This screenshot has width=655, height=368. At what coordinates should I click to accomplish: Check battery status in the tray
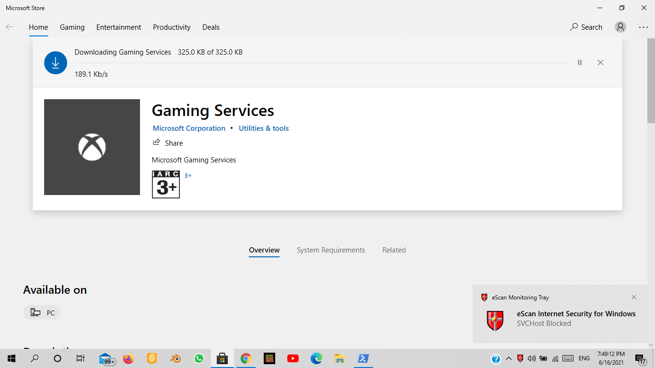click(x=543, y=358)
